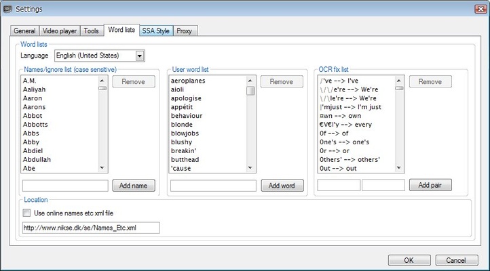490x271 pixels.
Task: Close the Settings dialog window
Action: coord(476,7)
